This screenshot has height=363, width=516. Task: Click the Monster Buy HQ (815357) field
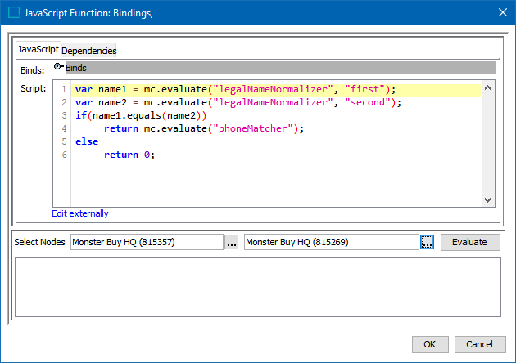[147, 242]
